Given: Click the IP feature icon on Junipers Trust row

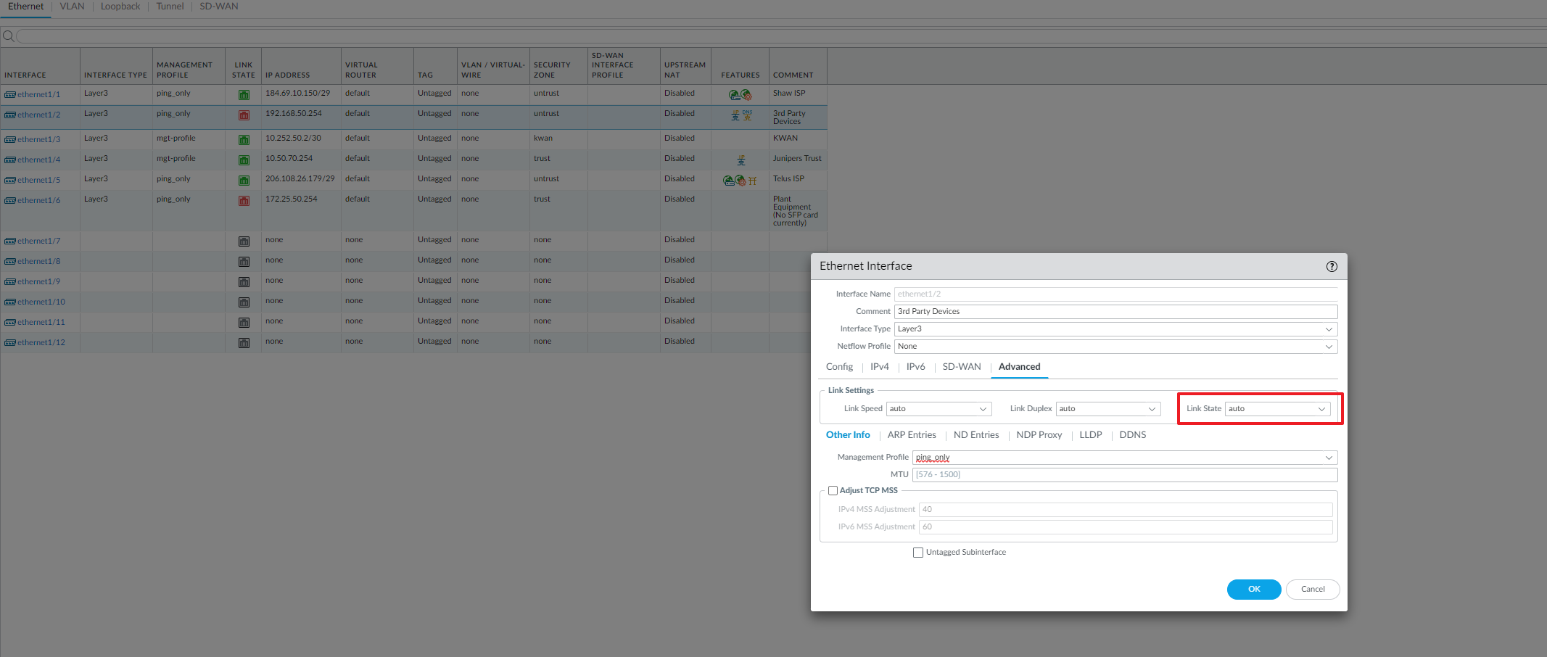Looking at the screenshot, I should (x=741, y=160).
